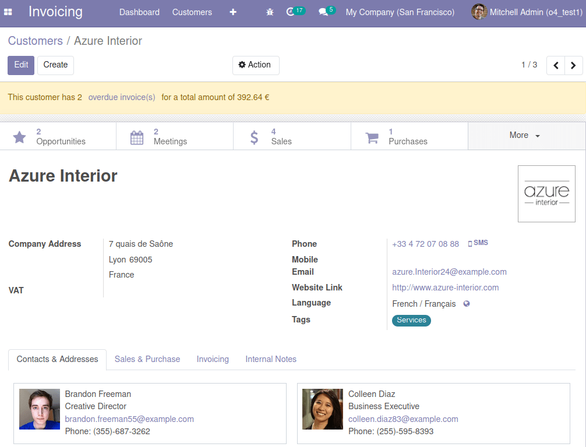Open the 4 Sales smart button
The image size is (586, 447).
[292, 136]
